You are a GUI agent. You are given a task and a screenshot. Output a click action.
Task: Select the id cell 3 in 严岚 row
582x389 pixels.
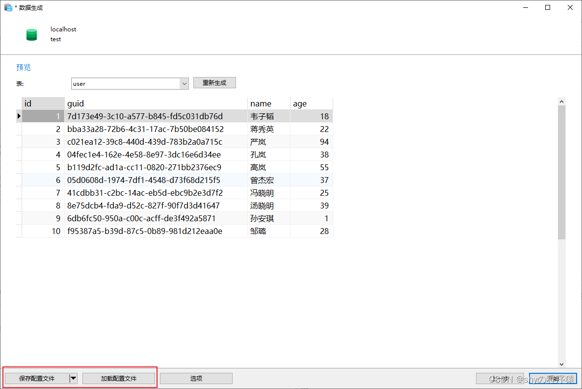pos(43,142)
